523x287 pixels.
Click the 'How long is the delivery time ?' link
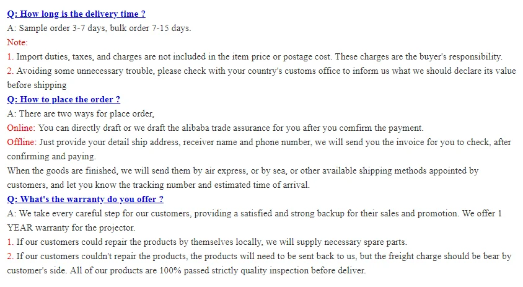pyautogui.click(x=76, y=14)
